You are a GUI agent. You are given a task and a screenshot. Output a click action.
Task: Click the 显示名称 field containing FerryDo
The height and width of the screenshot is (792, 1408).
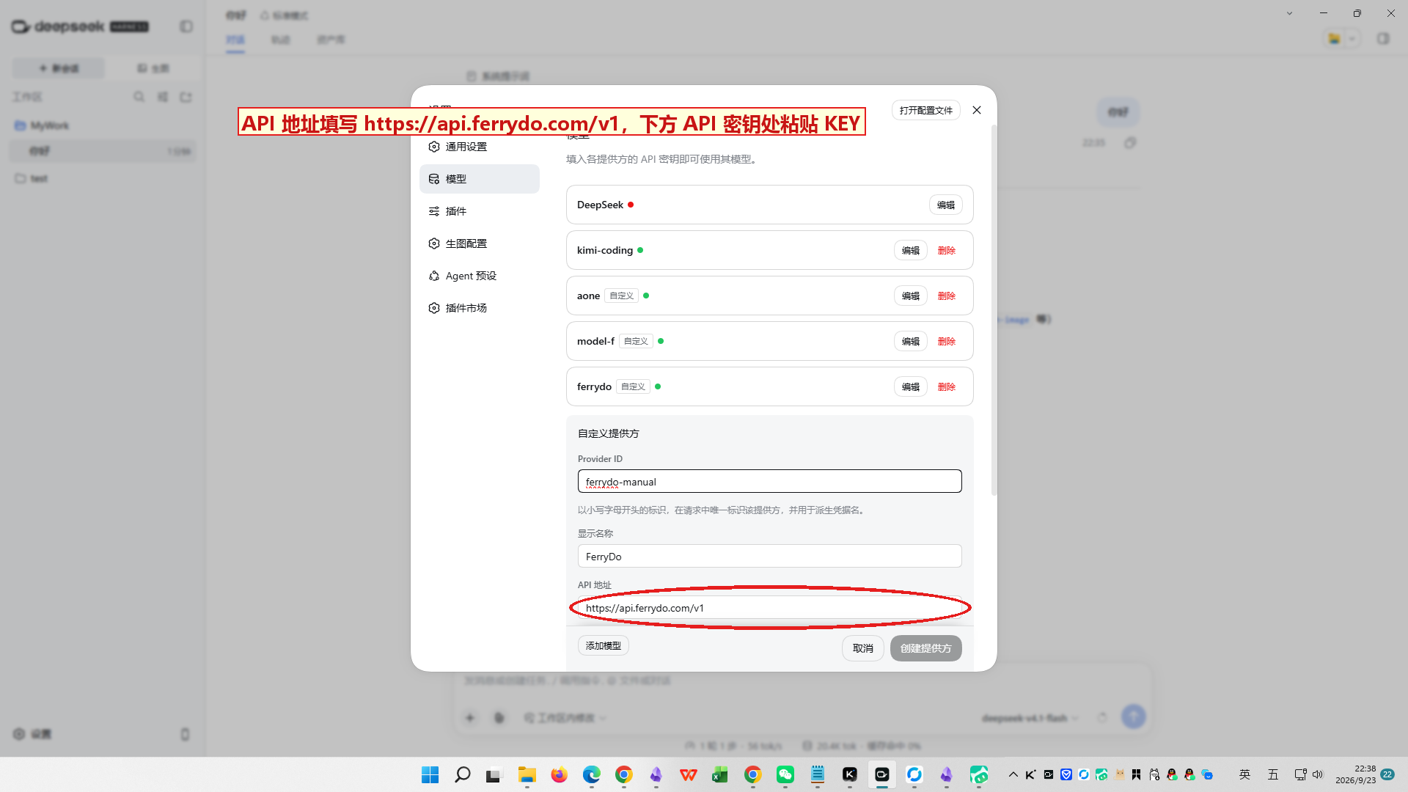tap(769, 556)
